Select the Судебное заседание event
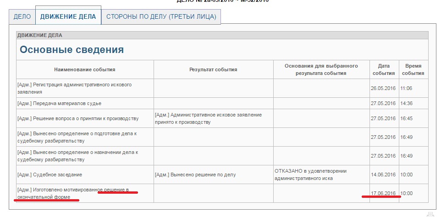This screenshot has width=441, height=217. pyautogui.click(x=50, y=175)
